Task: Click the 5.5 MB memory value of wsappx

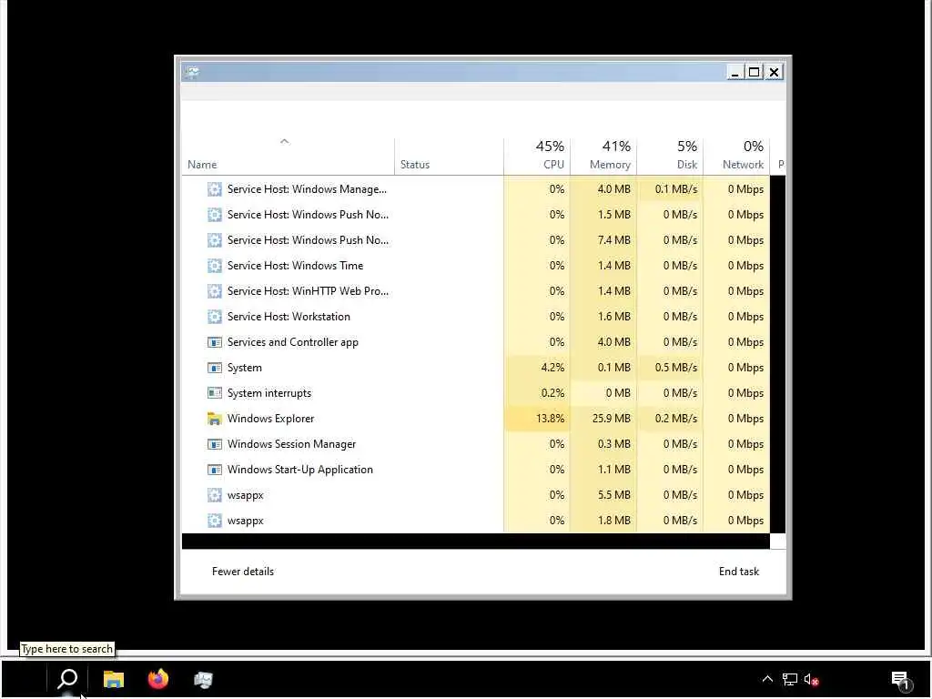Action: point(614,495)
